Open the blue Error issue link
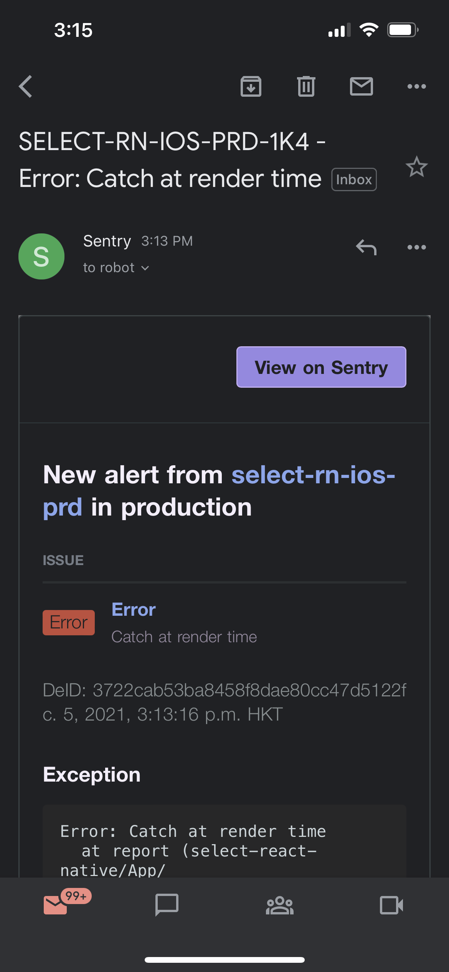Image resolution: width=449 pixels, height=972 pixels. point(134,610)
